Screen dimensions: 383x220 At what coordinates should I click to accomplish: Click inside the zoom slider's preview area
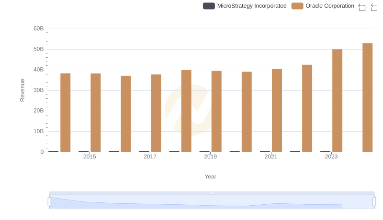212,202
